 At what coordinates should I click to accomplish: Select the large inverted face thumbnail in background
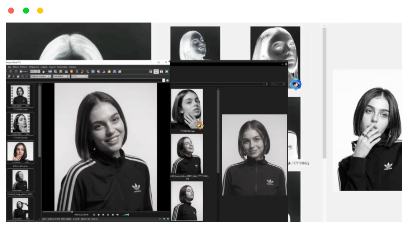275,43
